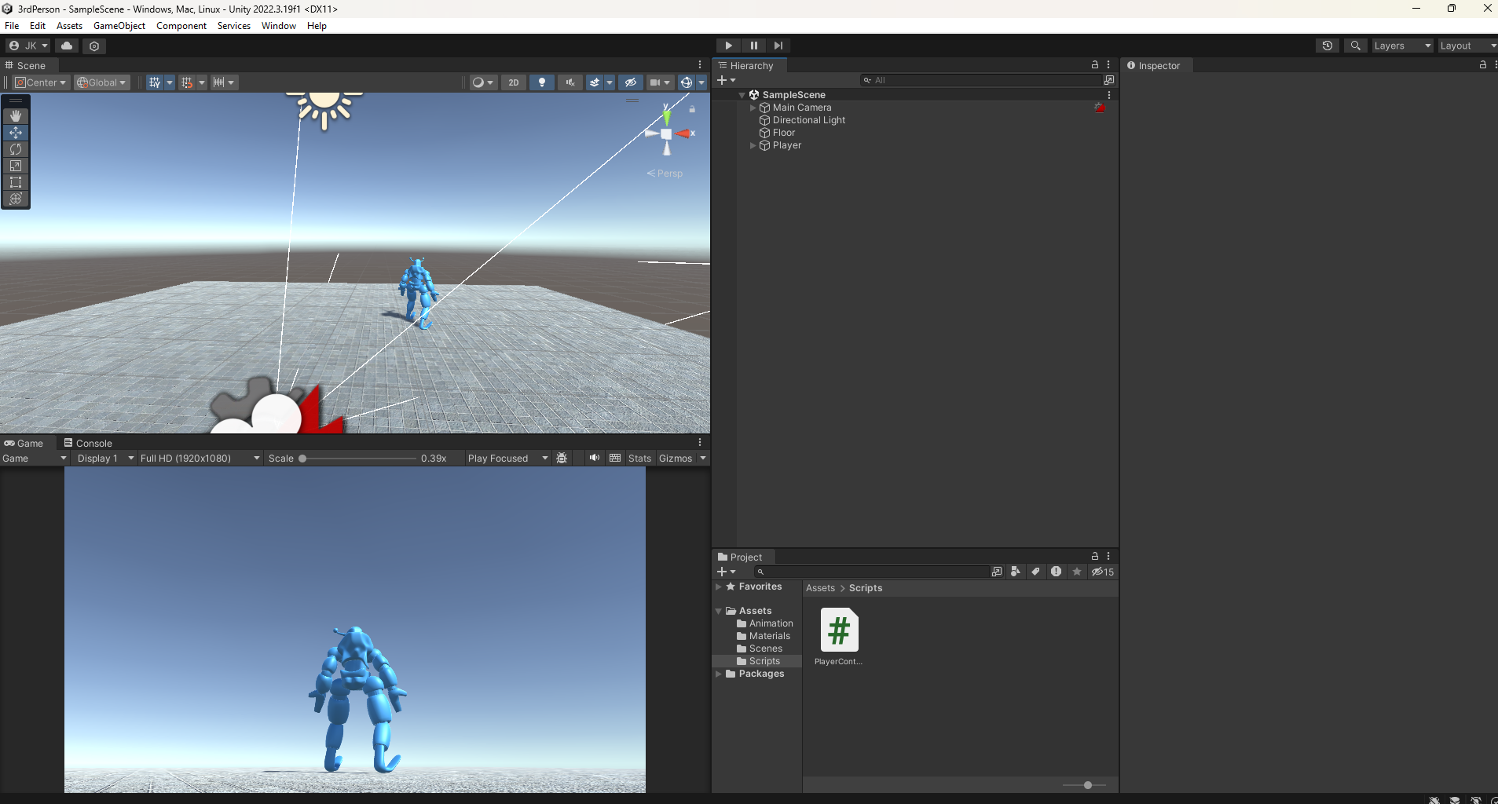Screen dimensions: 1498x804
Task: Mute audio in Game view
Action: tap(594, 458)
